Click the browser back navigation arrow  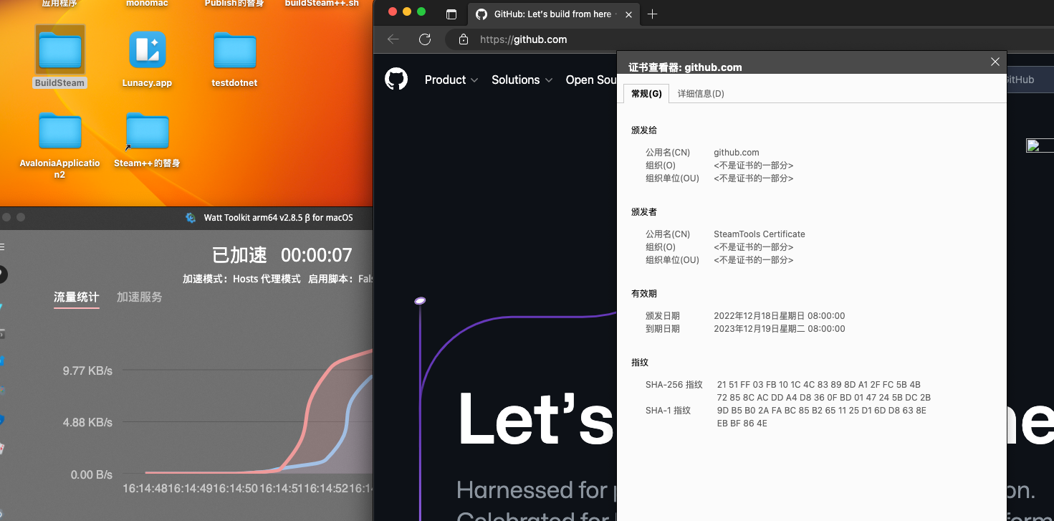393,39
